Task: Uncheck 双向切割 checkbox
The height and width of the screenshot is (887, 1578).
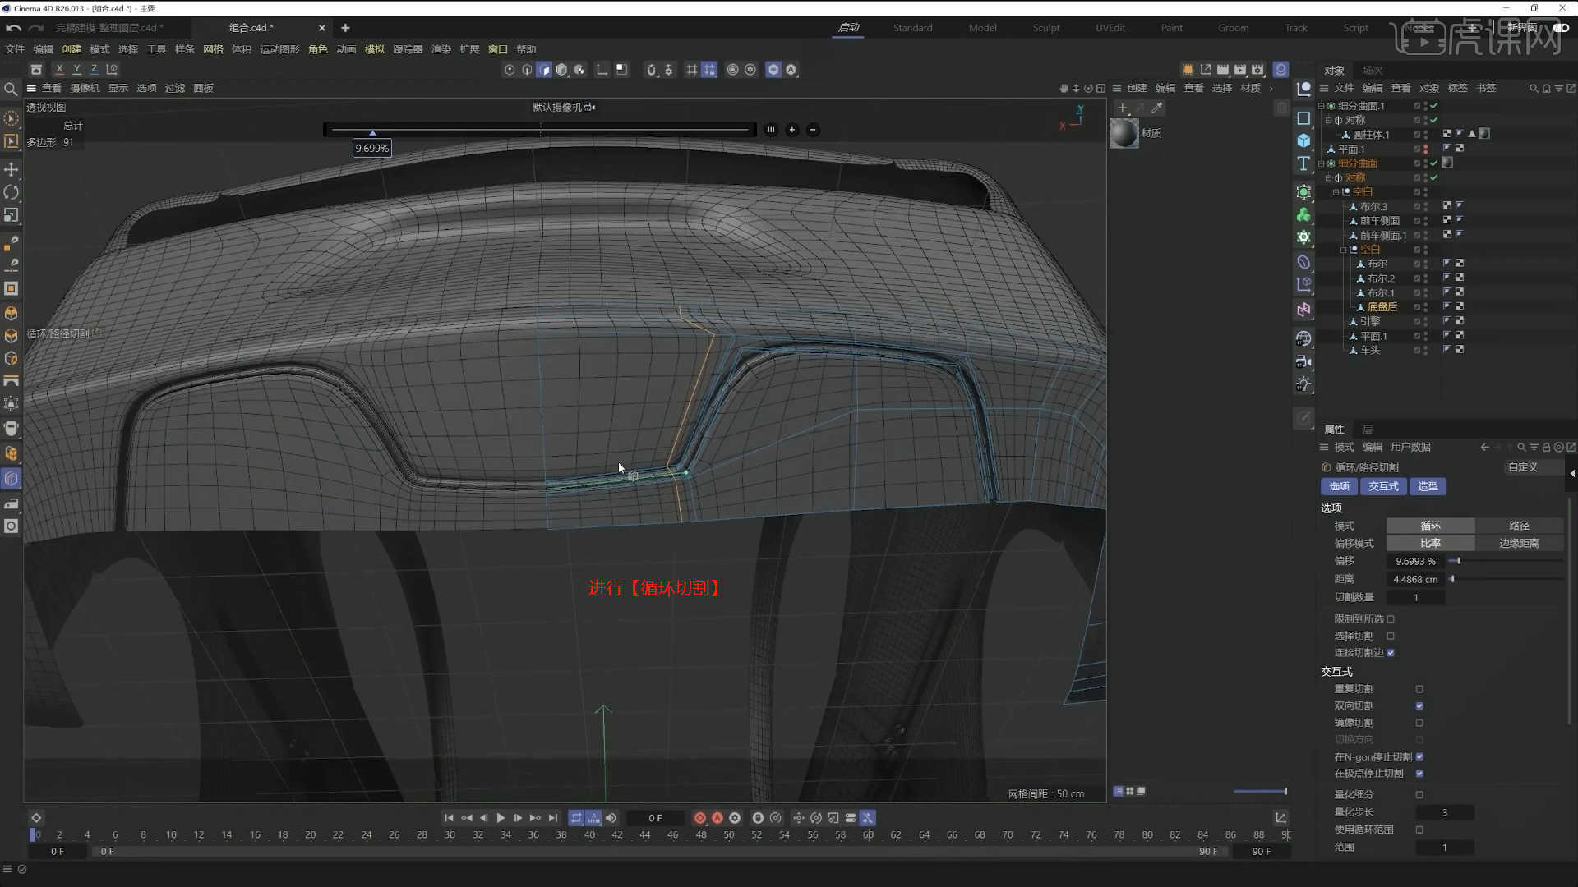Action: point(1419,706)
